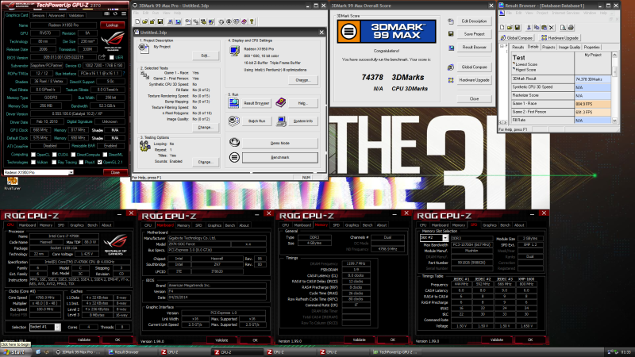The image size is (635, 357).
Task: Open Radeon X1950 Pro GPU selector dropdown
Action: click(x=71, y=172)
